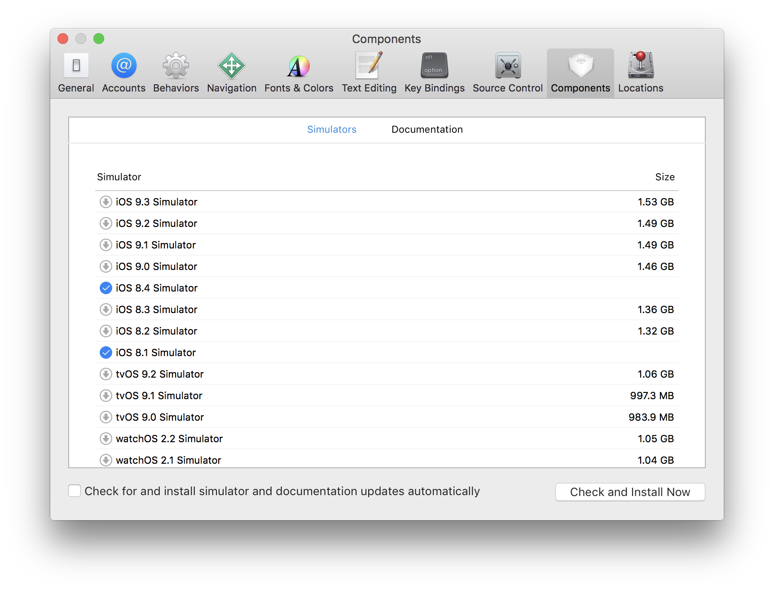
Task: Select the Simulators tab
Action: point(331,130)
